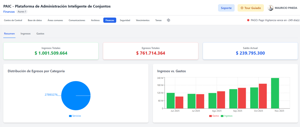This screenshot has height=127, width=300.
Task: Open the Base de datos section
Action: coord(35,20)
